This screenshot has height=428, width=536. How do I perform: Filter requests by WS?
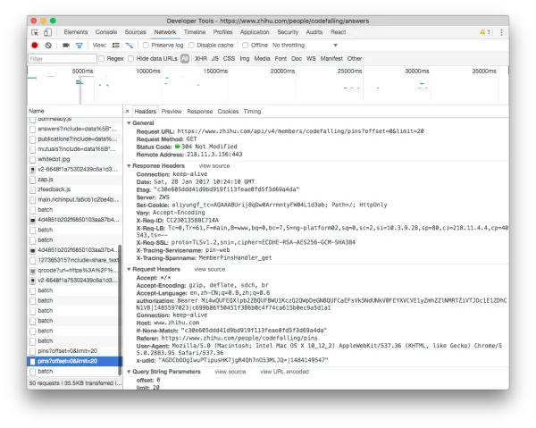(x=311, y=58)
